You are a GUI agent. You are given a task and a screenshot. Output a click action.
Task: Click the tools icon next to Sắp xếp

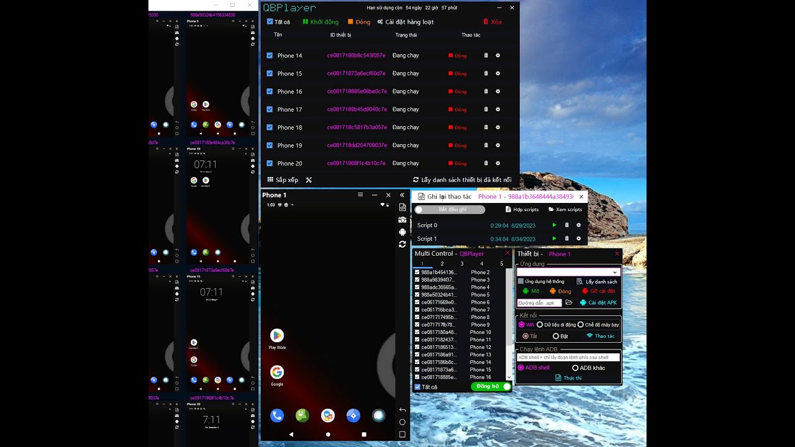point(309,180)
